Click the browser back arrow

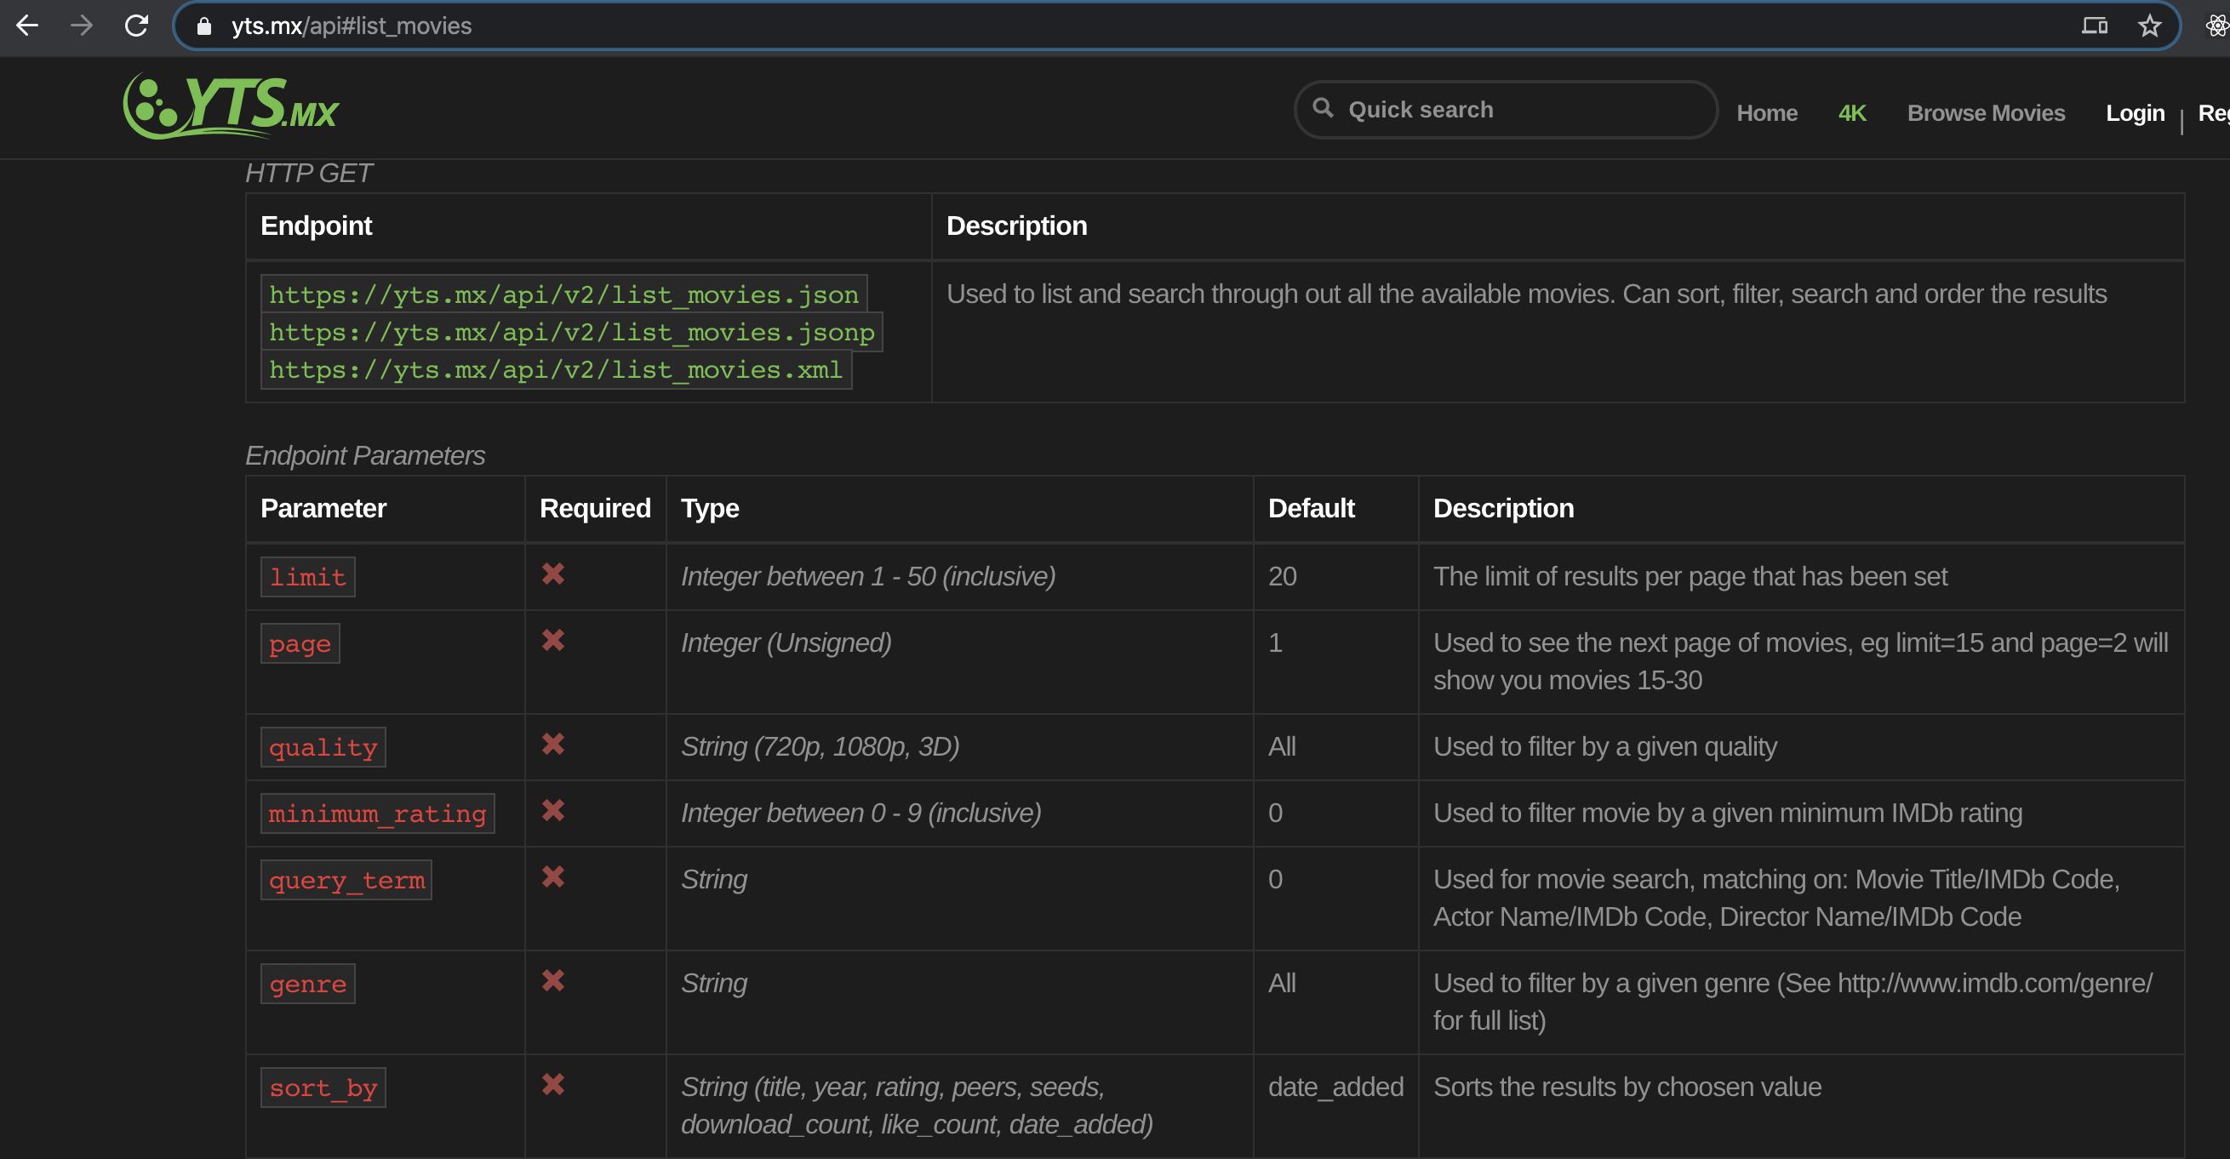[x=27, y=26]
